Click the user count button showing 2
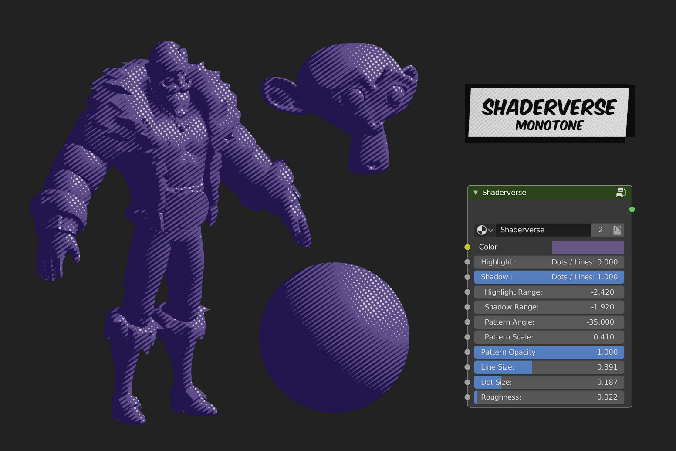 tap(601, 230)
